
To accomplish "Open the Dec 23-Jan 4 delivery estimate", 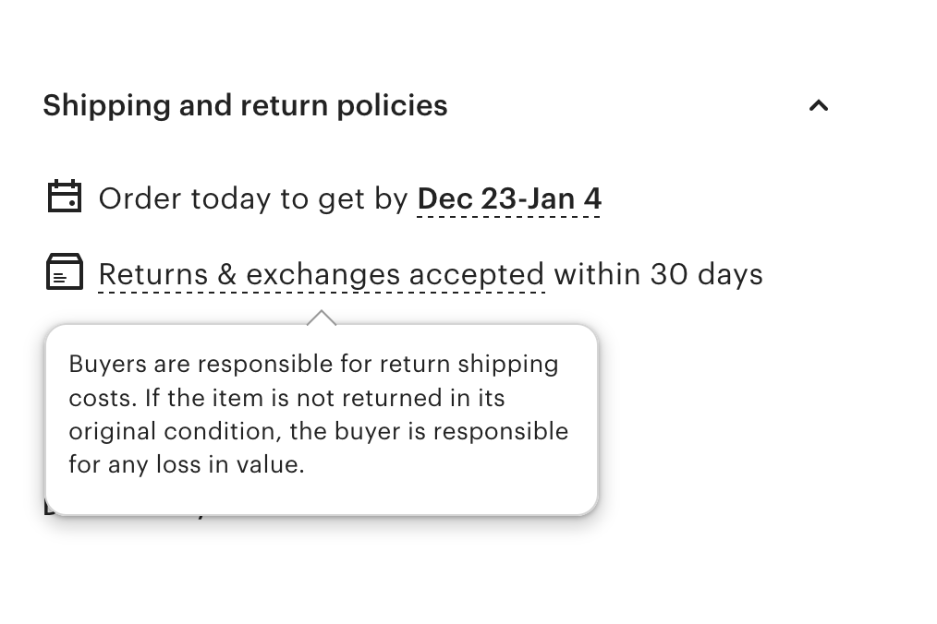I will point(509,198).
